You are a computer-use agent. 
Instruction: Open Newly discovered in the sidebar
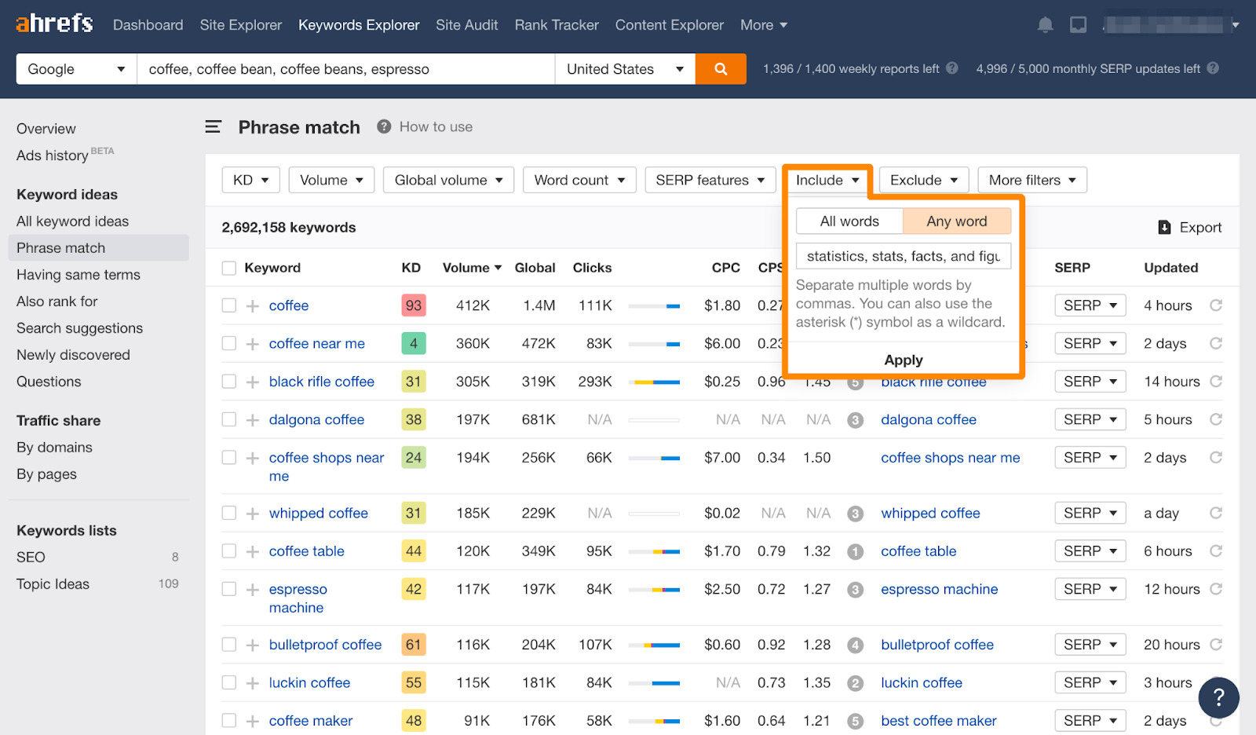[x=73, y=354]
